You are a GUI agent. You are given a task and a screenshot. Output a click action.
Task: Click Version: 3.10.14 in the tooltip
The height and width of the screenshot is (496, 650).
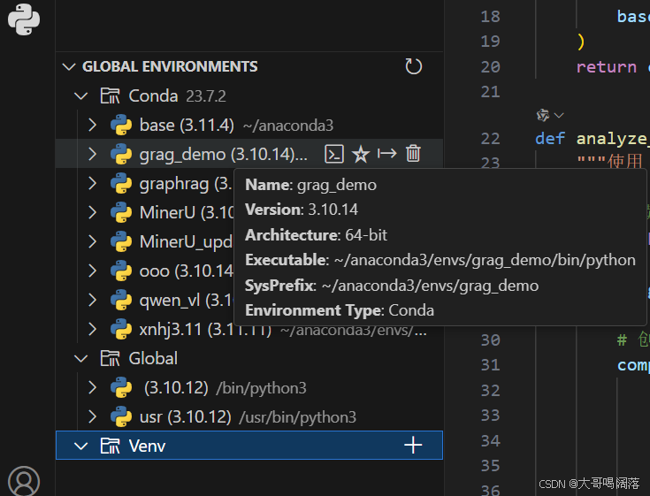coord(302,210)
